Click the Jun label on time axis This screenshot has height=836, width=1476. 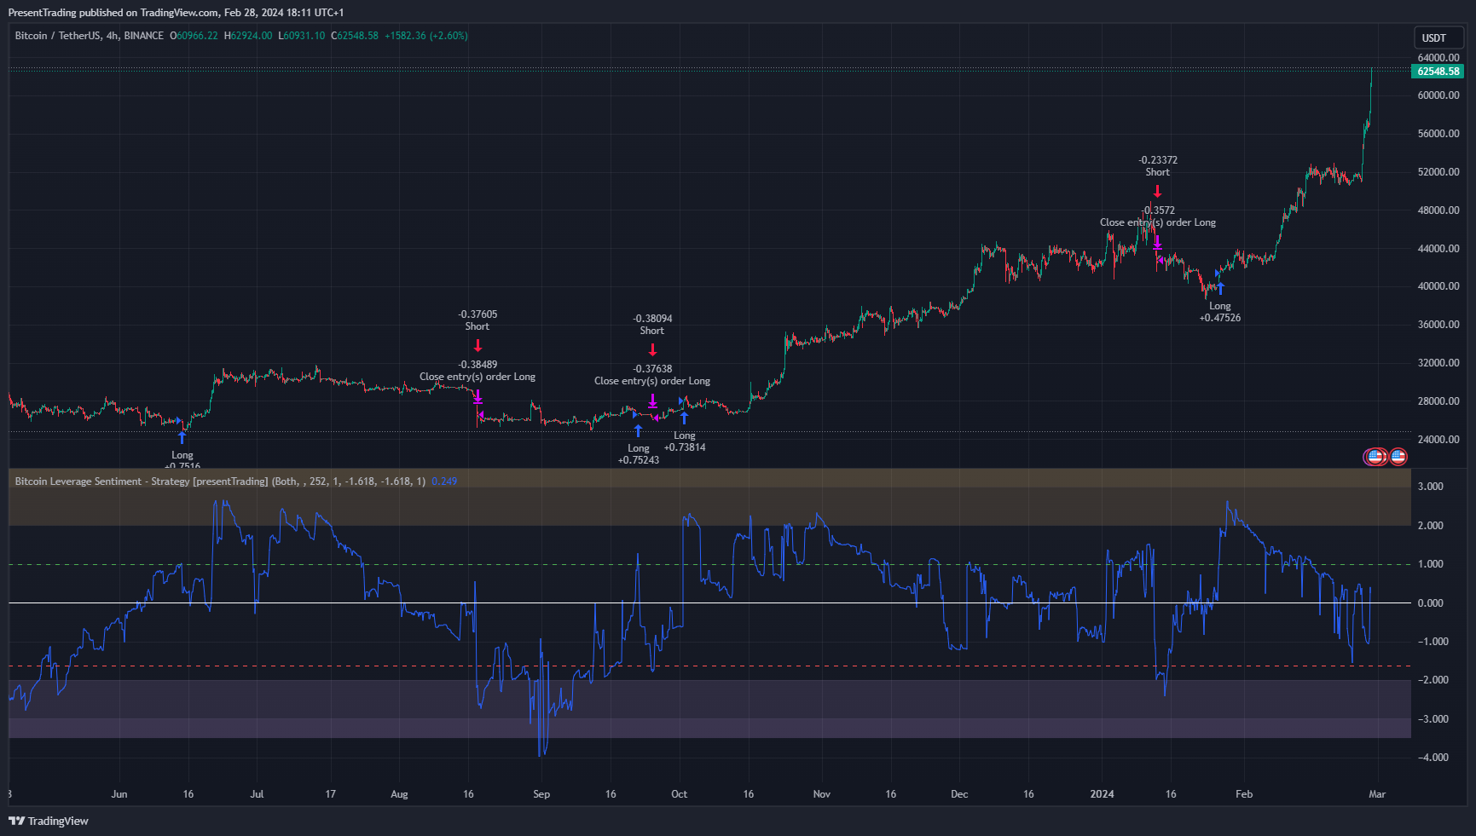click(119, 794)
